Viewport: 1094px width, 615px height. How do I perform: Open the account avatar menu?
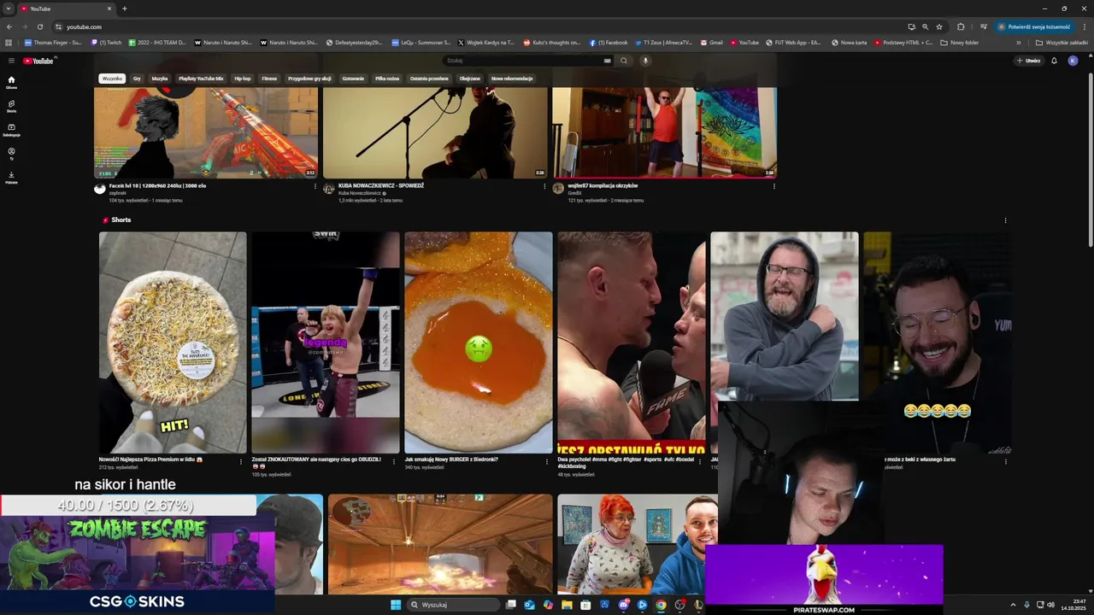(x=1073, y=61)
